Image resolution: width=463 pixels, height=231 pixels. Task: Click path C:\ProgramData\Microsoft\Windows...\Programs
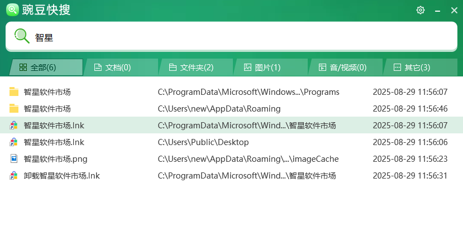(x=249, y=92)
